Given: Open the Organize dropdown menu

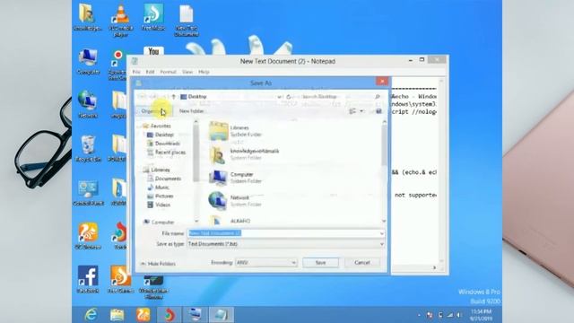Looking at the screenshot, I should (153, 111).
